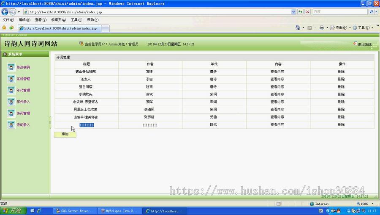Screen dimensions: 380x215
Task: Open the 年代管理 link
Action: coord(23,90)
